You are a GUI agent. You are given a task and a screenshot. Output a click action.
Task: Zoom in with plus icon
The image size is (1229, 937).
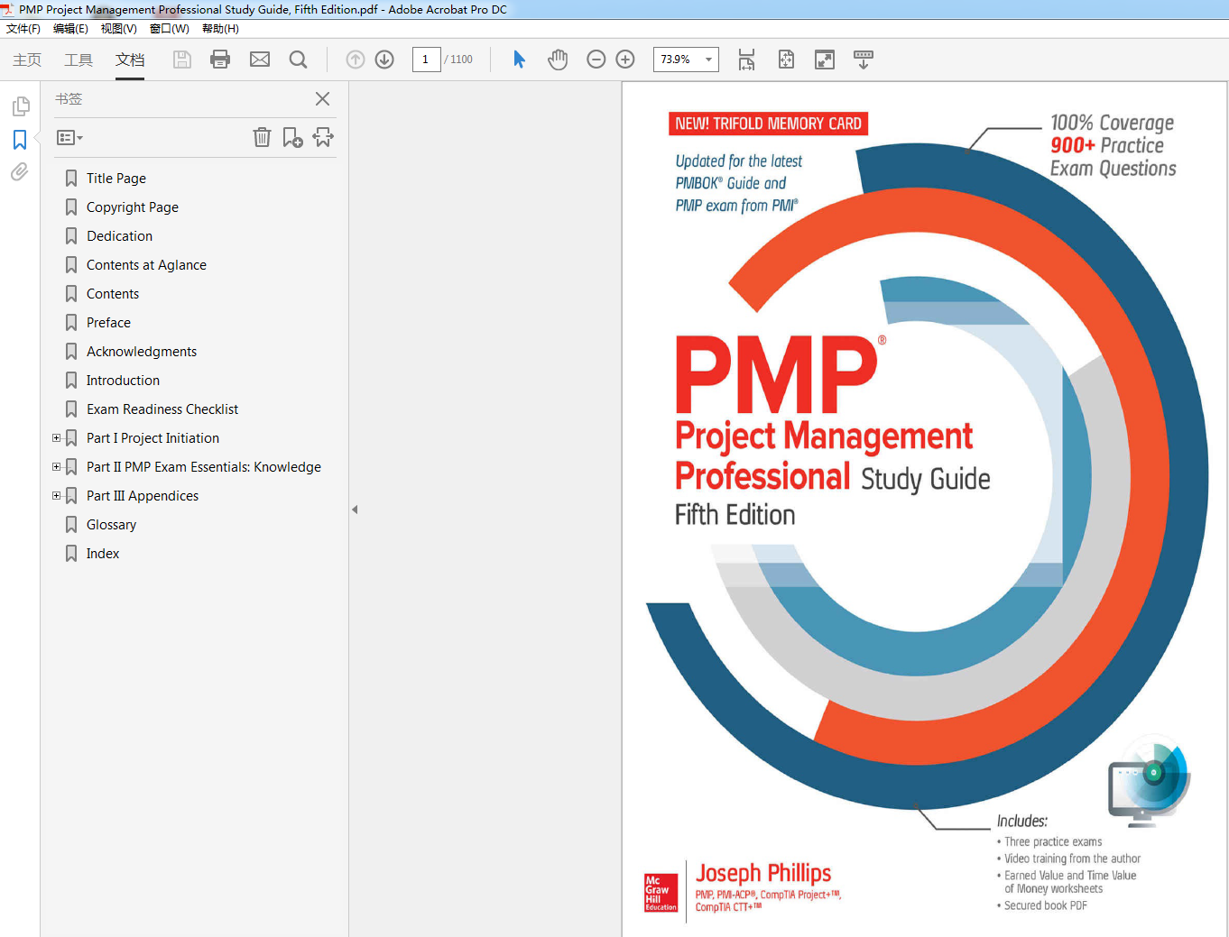pos(625,60)
